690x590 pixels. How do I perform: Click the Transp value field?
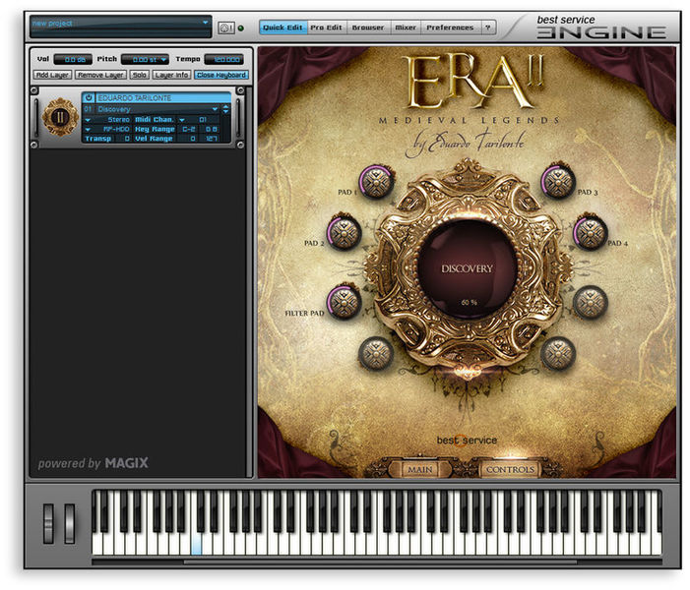point(125,139)
